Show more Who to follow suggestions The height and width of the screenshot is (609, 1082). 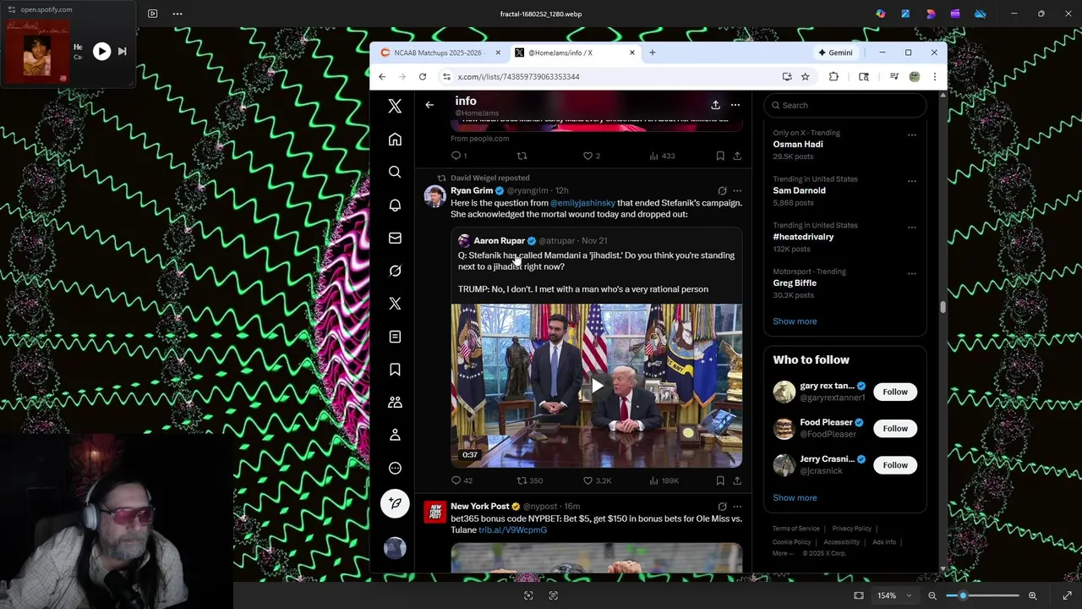795,498
